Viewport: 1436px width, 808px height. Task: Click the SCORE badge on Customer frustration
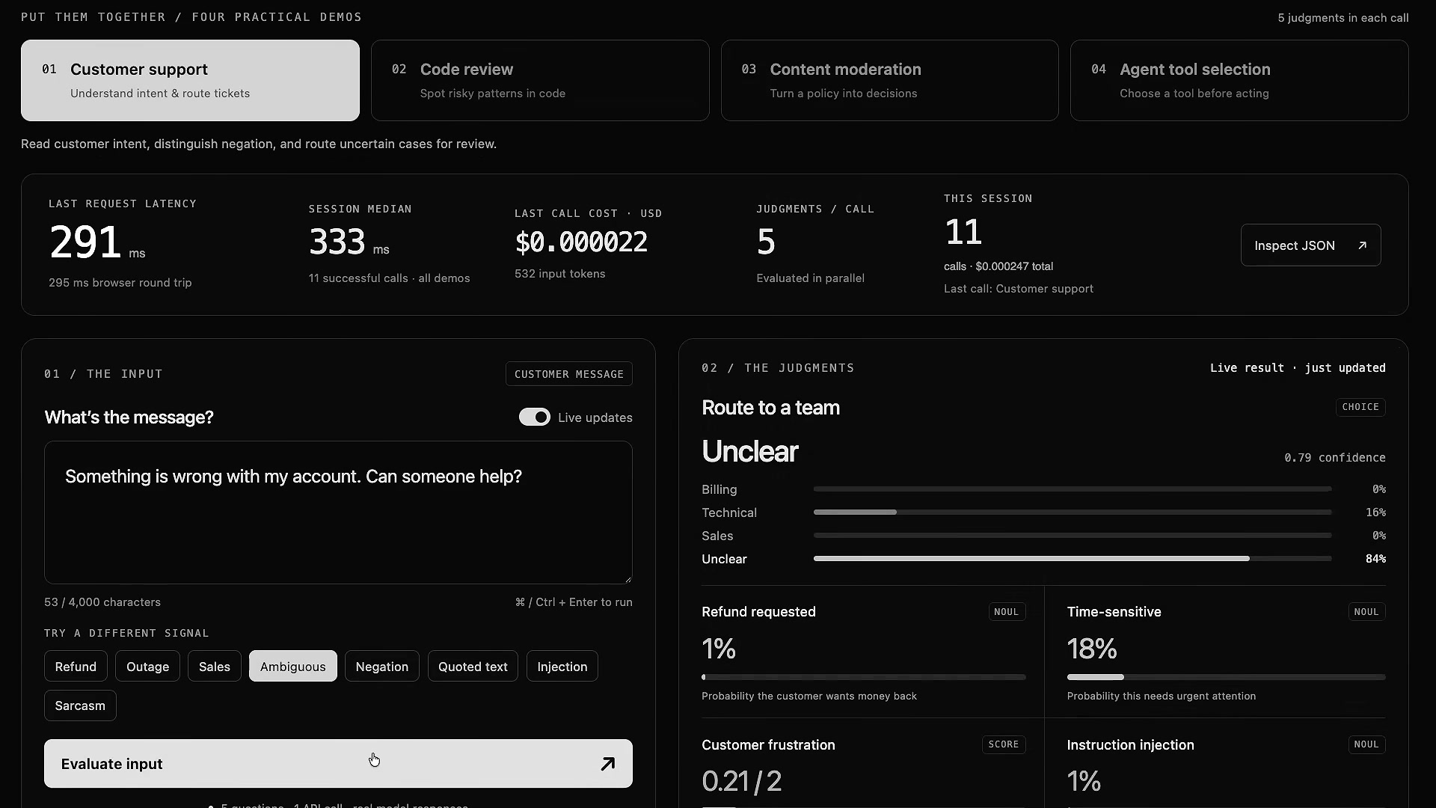tap(1004, 744)
